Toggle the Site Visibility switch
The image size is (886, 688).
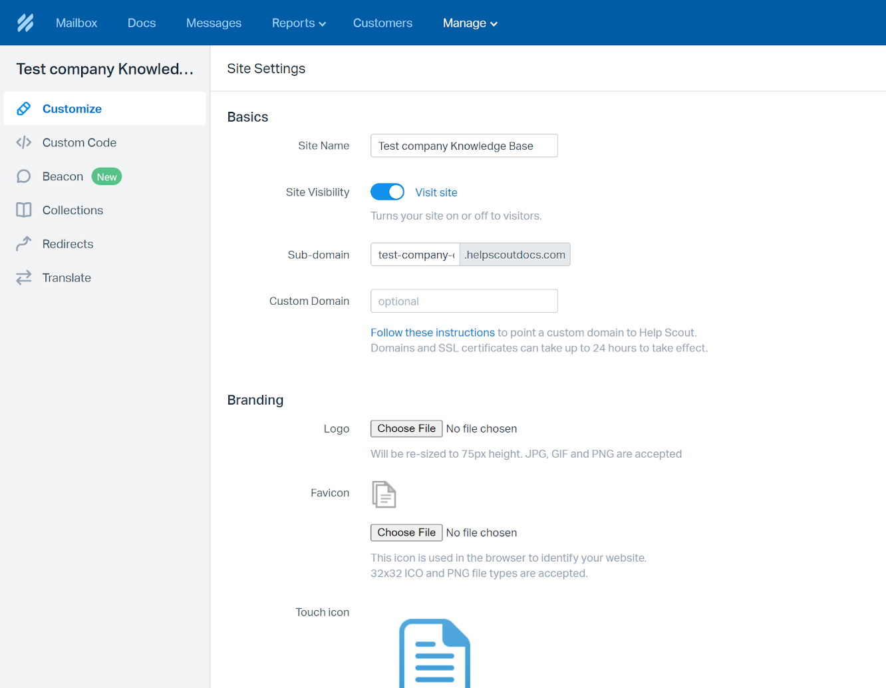coord(387,192)
